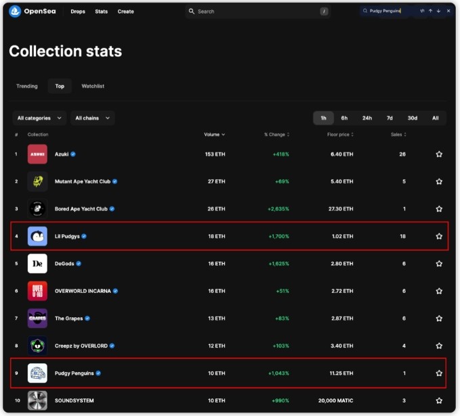Click the OpenSea logo icon
Image resolution: width=460 pixels, height=416 pixels.
[x=15, y=11]
